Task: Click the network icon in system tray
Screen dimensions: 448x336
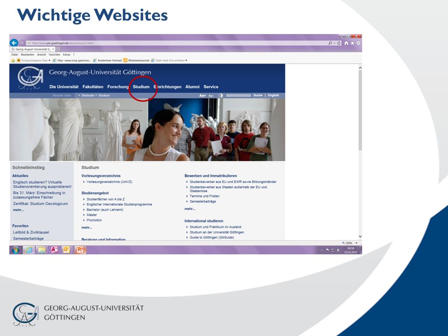Action: [333, 250]
